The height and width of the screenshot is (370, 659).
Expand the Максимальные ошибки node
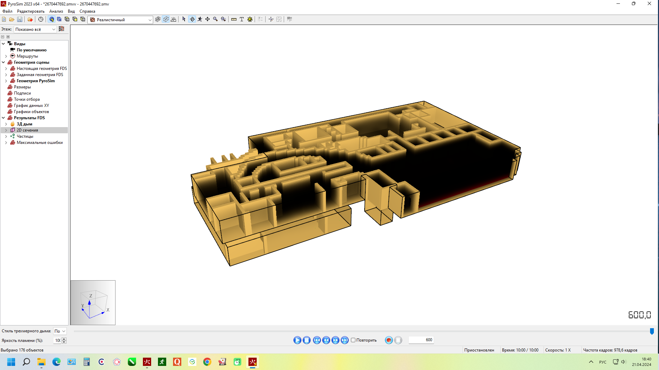[6, 143]
